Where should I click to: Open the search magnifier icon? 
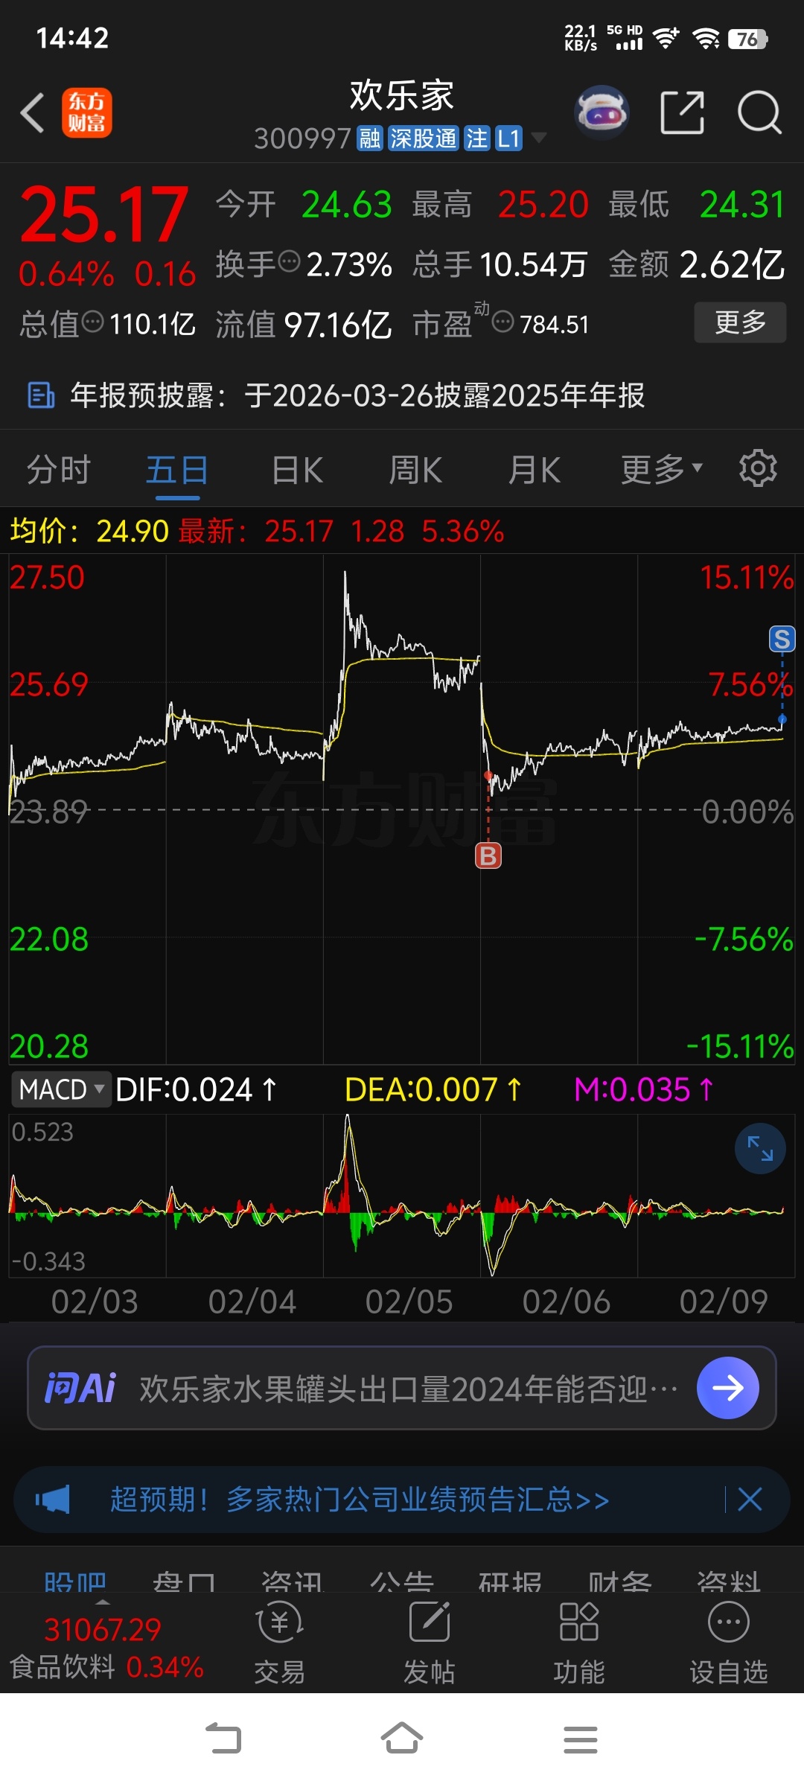(759, 113)
